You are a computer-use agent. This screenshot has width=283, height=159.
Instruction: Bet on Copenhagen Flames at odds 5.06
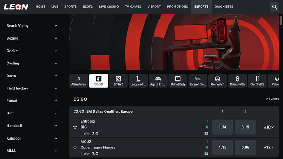point(245,147)
